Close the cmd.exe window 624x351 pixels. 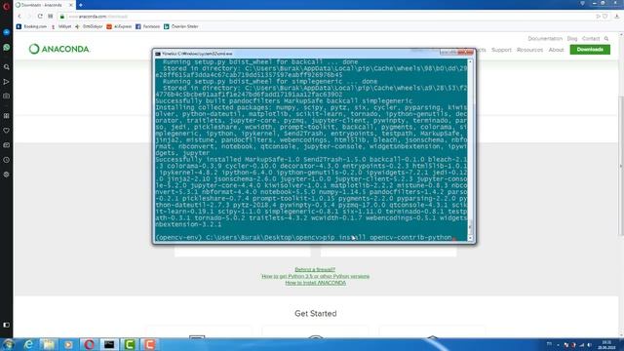tap(466, 52)
